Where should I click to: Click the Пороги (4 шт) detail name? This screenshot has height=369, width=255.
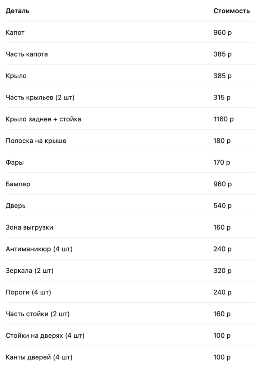[x=28, y=292]
